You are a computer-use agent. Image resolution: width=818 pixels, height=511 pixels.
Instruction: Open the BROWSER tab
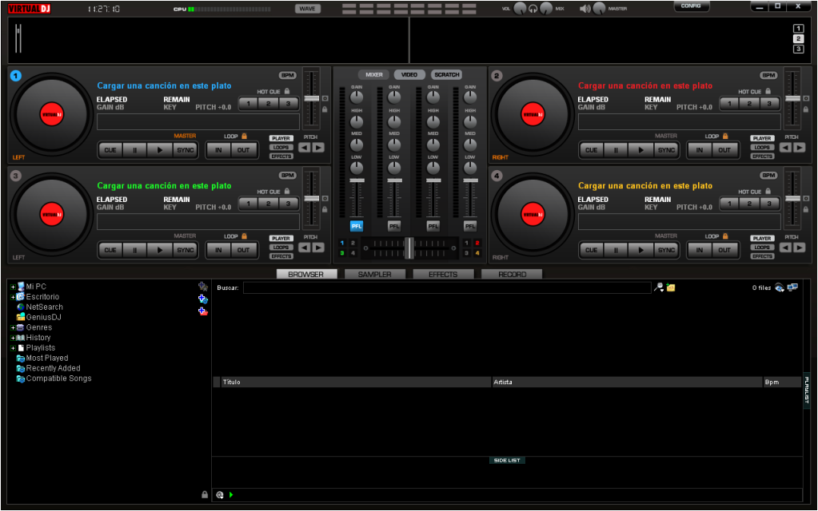point(306,274)
